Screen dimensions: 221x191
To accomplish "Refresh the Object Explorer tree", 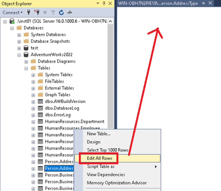I will click(x=61, y=13).
